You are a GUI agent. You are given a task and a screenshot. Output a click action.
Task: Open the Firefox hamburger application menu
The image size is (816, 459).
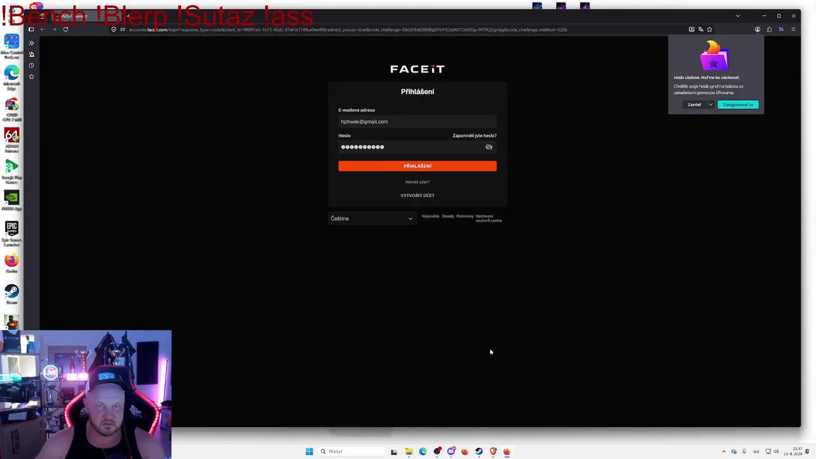click(x=793, y=29)
